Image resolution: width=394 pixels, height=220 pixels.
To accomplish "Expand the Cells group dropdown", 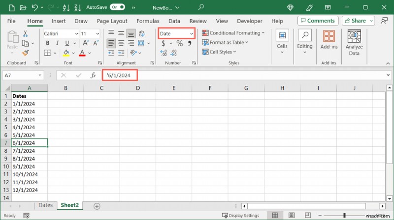I will click(x=282, y=52).
